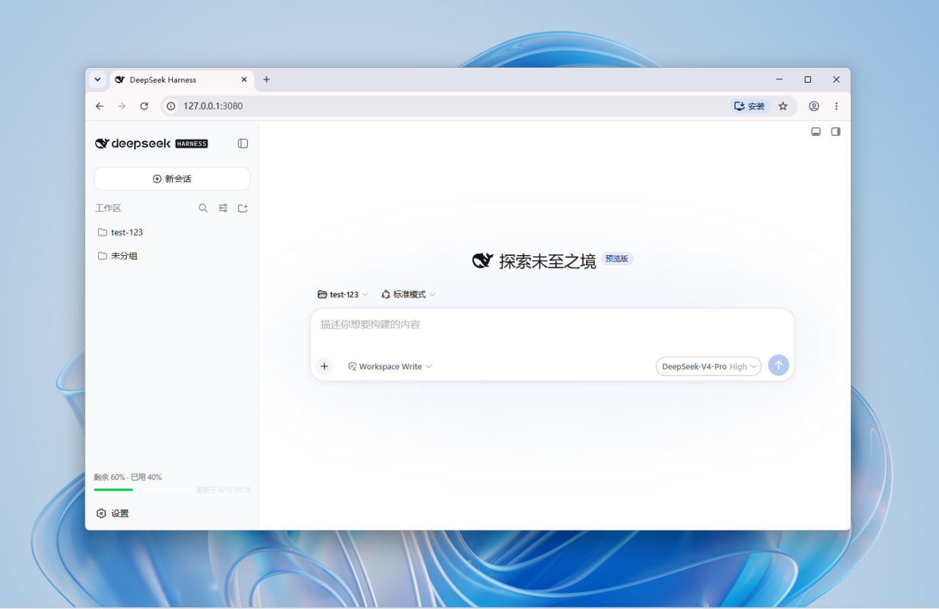This screenshot has width=939, height=609.
Task: Choose model from DeepSeek-V4-Pro High dropdown
Action: tap(709, 366)
